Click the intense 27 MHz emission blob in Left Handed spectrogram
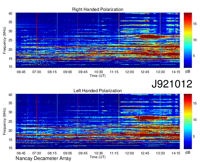This screenshot has width=200, height=162. click(152, 117)
